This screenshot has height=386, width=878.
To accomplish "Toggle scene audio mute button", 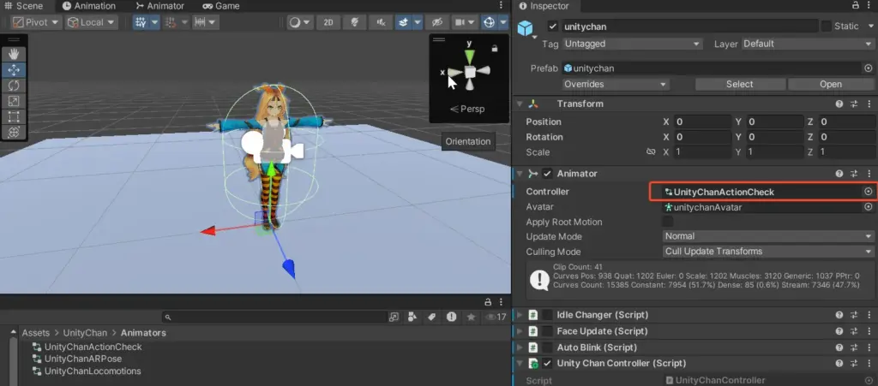I will coord(382,22).
